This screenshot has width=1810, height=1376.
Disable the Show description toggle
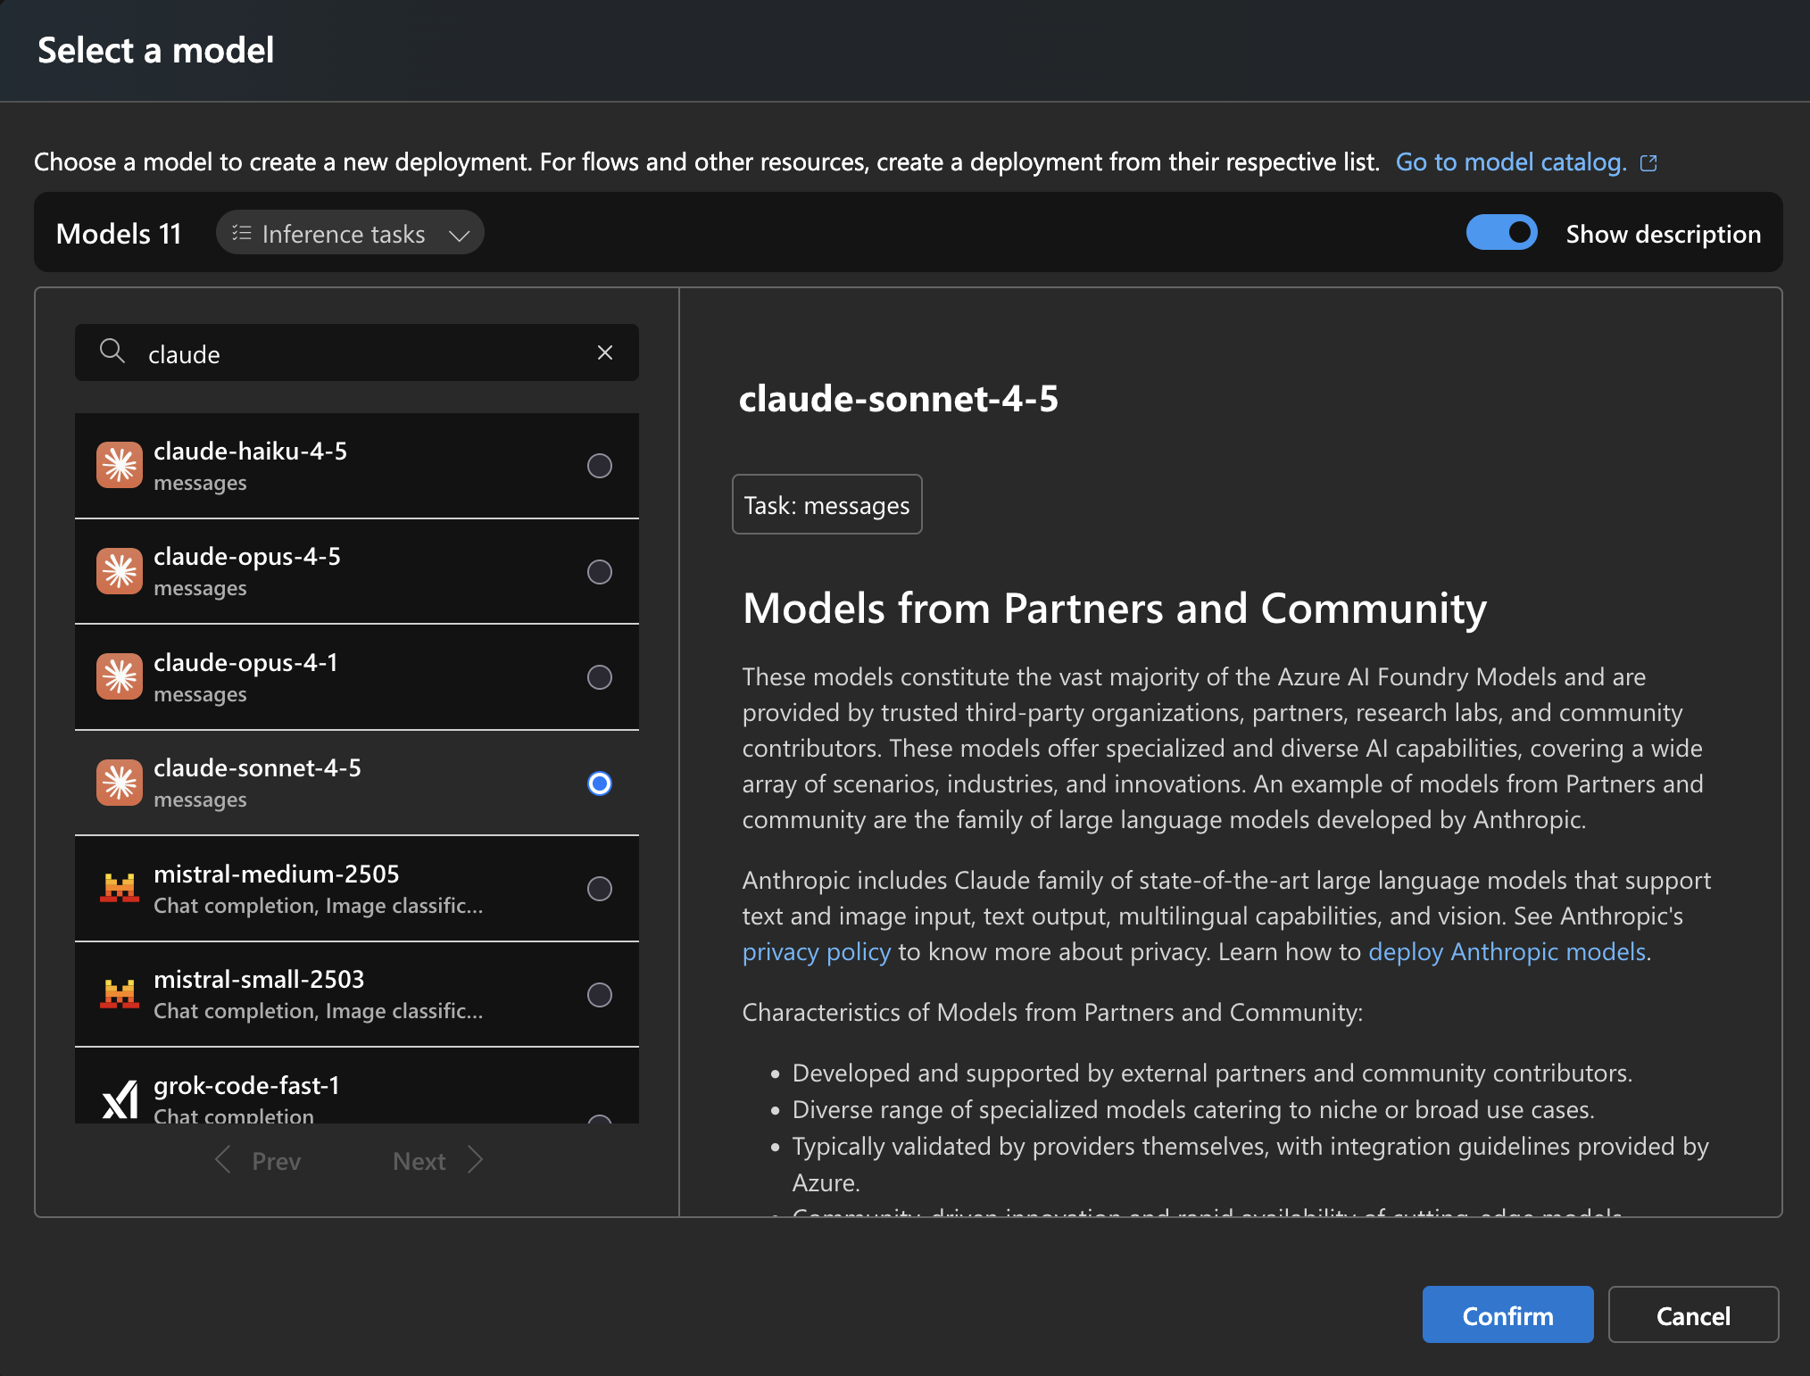pyautogui.click(x=1502, y=232)
